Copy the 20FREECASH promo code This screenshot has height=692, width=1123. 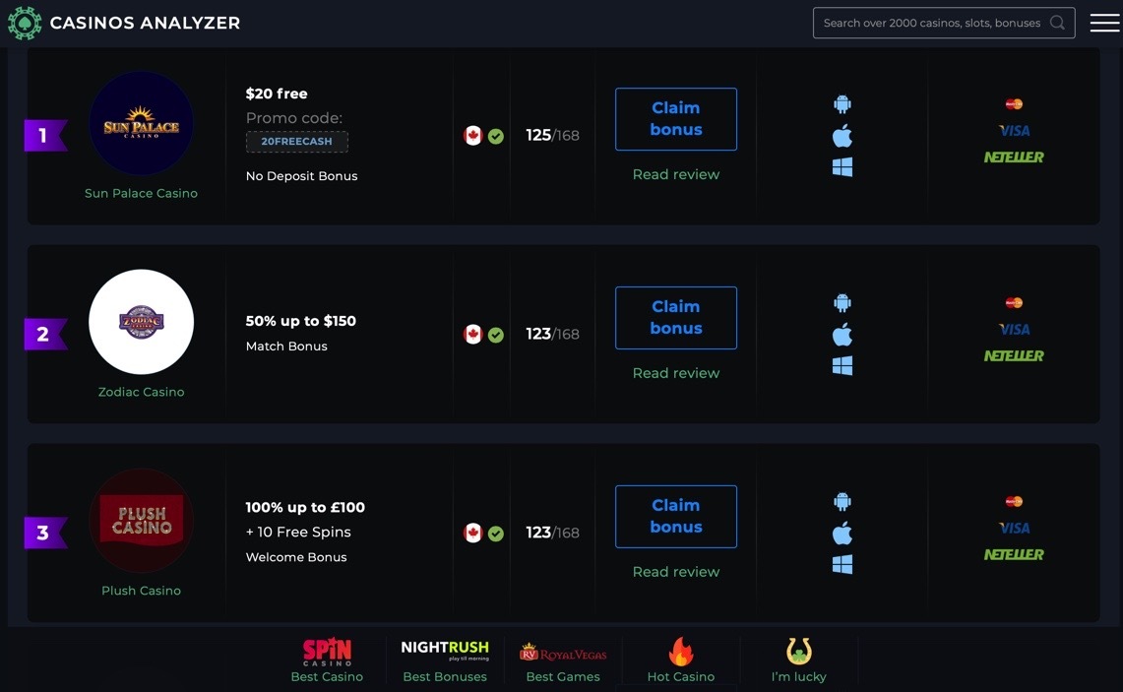(x=297, y=142)
